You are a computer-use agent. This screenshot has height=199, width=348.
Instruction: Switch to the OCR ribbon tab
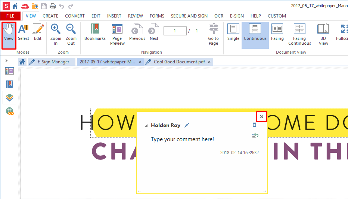point(219,16)
